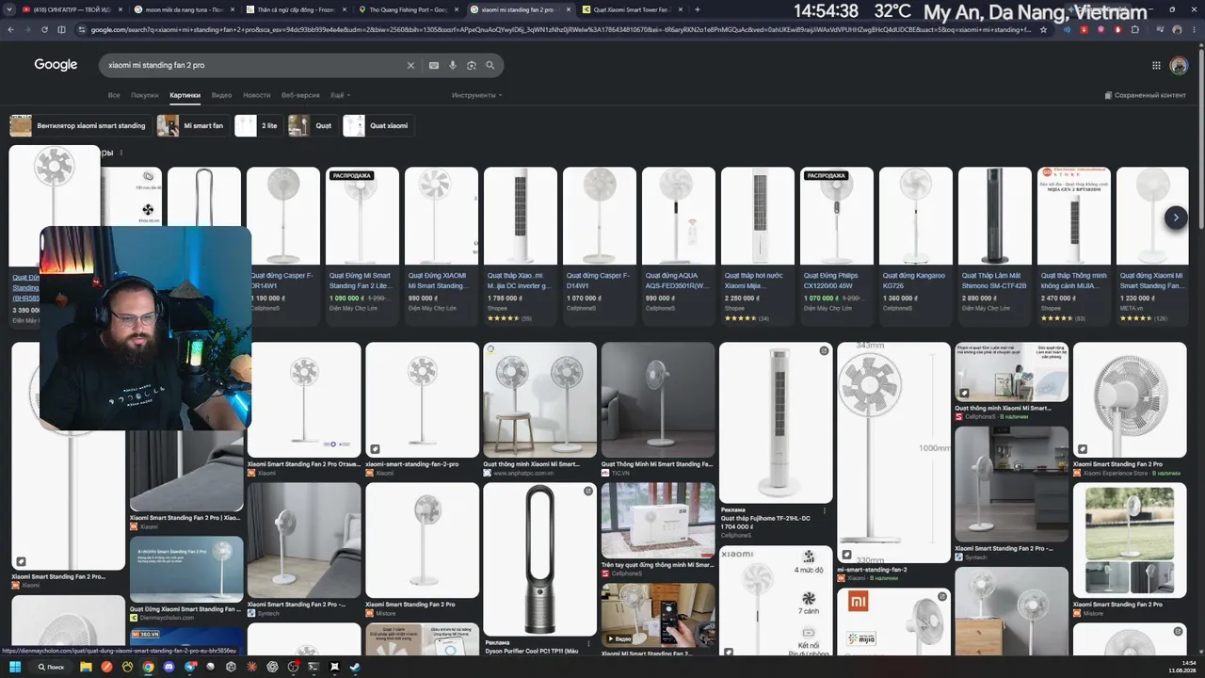1205x678 pixels.
Task: Switch to the Видео tab
Action: click(x=221, y=95)
